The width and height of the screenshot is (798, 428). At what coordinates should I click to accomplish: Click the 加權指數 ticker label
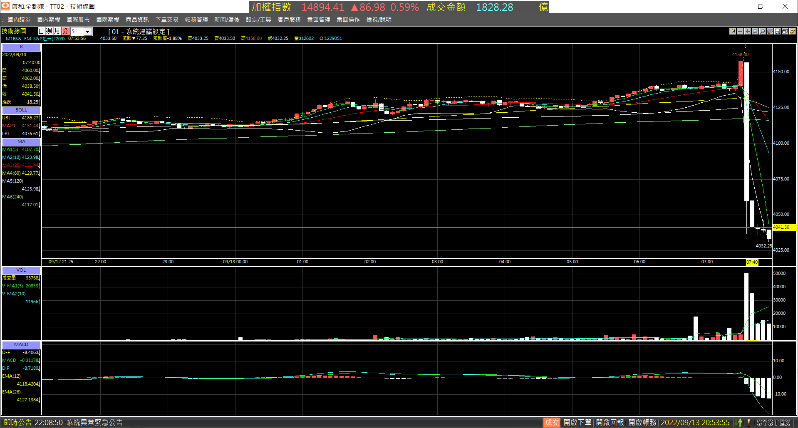click(x=272, y=7)
